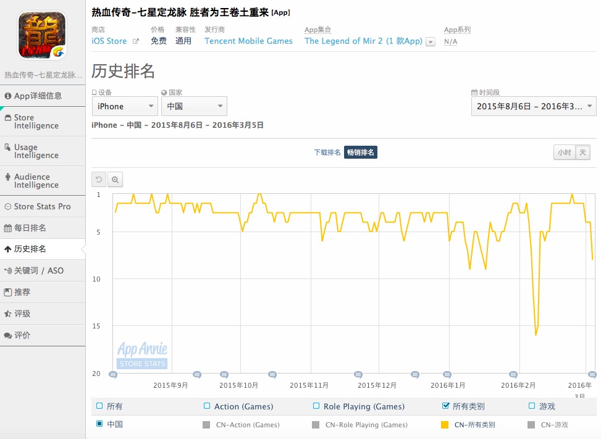
Task: Open Audience Intelligence sidebar item
Action: [x=43, y=180]
